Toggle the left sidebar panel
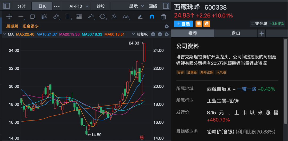Screen dimensions: 288x141 (7, 6)
